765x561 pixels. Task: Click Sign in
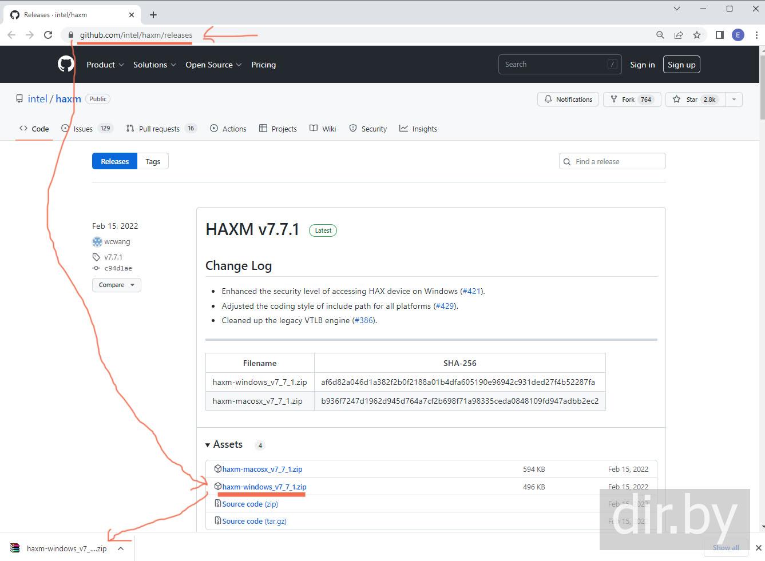point(643,65)
